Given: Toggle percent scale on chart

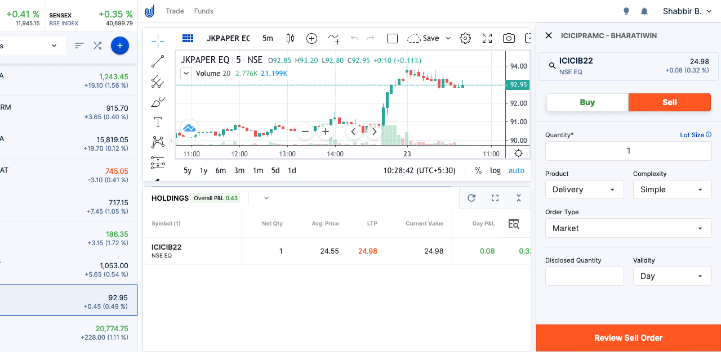Looking at the screenshot, I should 478,170.
